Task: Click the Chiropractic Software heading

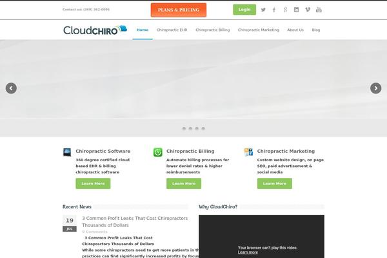Action: [103, 151]
